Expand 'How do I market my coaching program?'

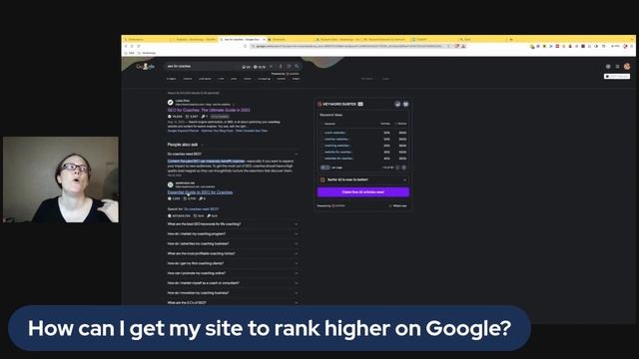tap(233, 234)
